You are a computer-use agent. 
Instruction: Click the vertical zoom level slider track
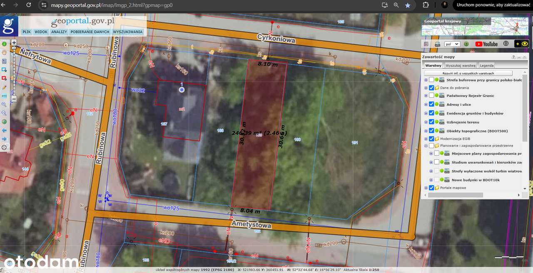(x=14, y=73)
